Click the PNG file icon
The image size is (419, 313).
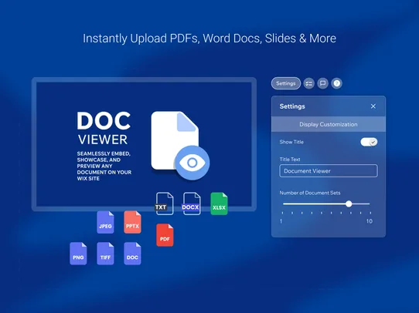[x=78, y=254]
